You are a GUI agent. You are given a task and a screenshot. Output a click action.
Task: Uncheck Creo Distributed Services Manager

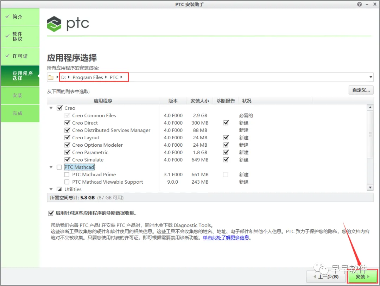click(67, 130)
